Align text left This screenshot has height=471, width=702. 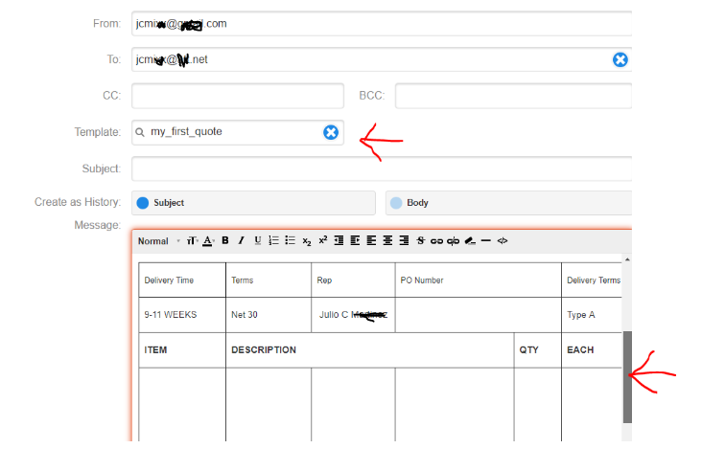371,240
